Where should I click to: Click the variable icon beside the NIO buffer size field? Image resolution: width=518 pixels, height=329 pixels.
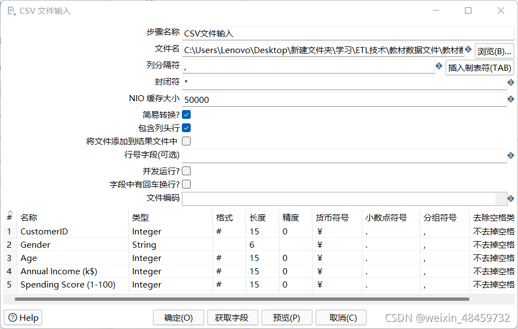[511, 99]
